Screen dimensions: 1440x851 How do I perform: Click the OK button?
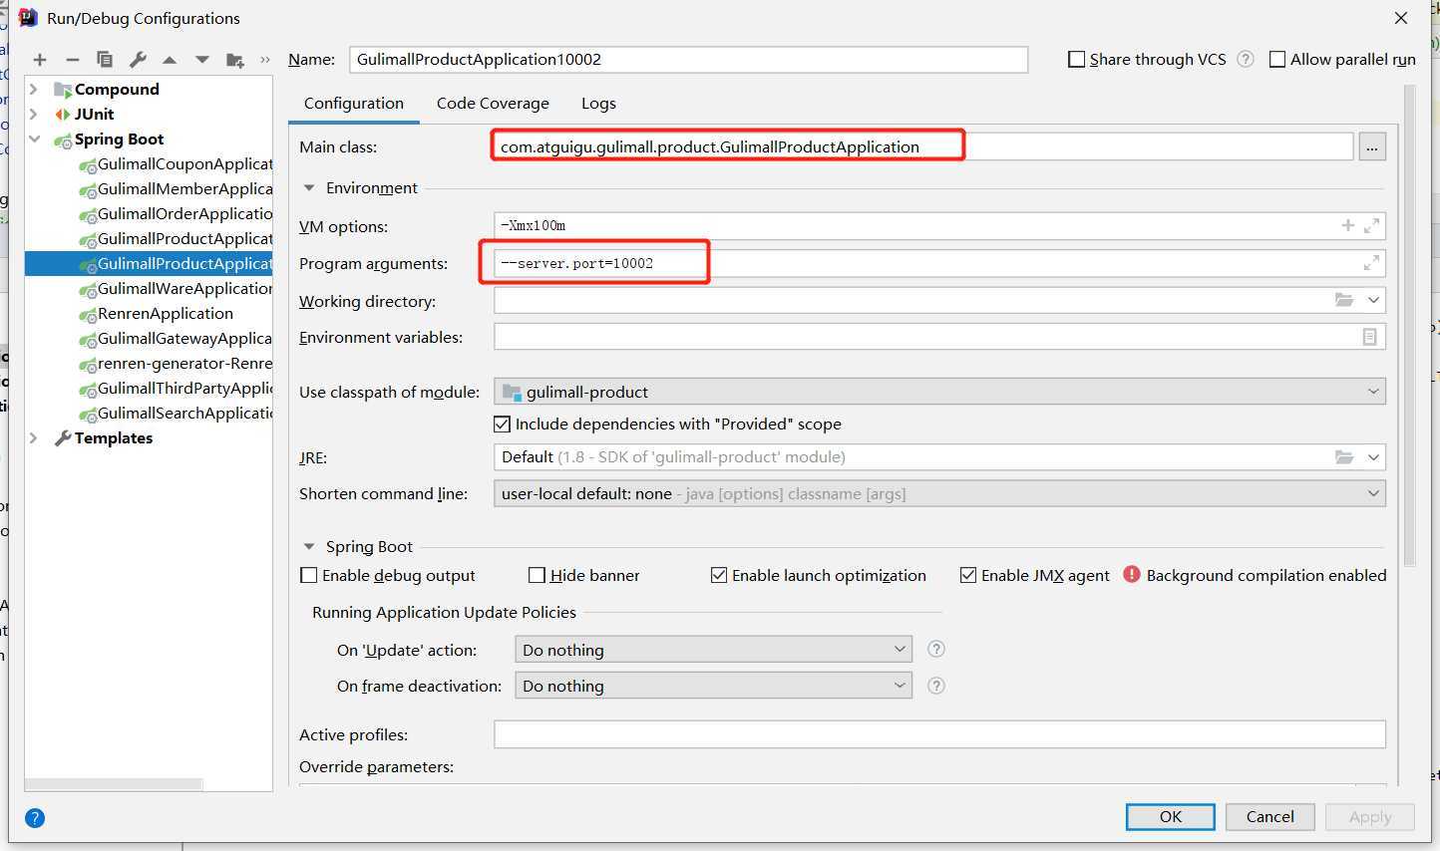tap(1171, 816)
